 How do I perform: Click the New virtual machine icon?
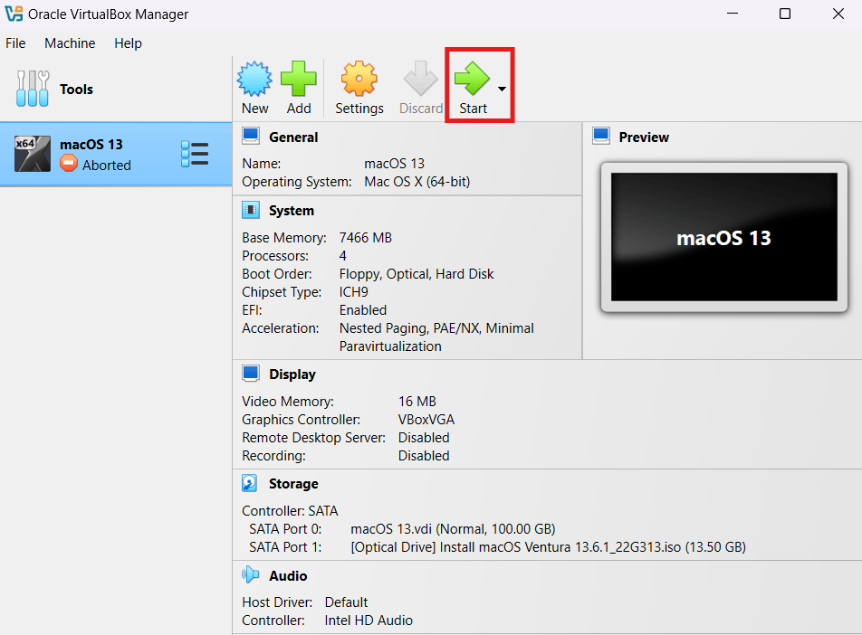(x=254, y=81)
